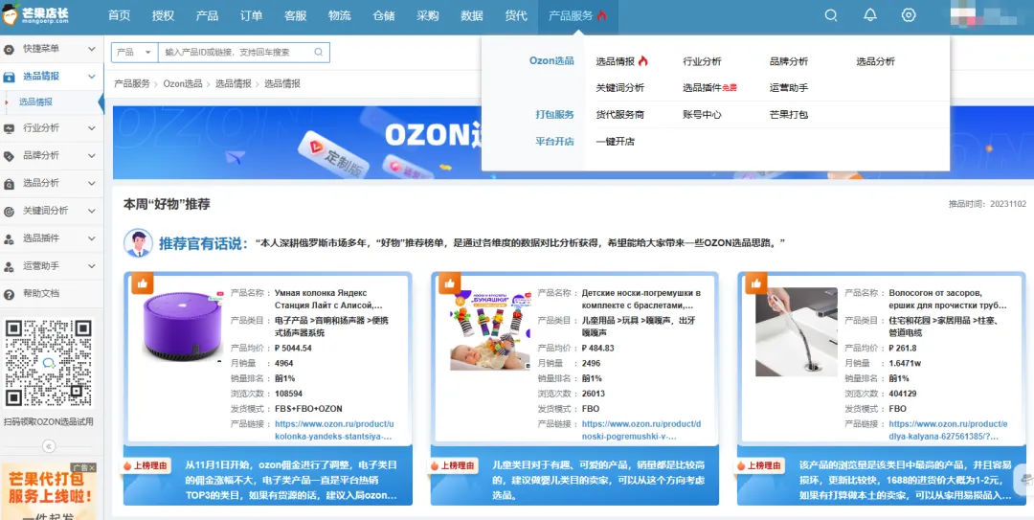Screen dimensions: 1034x520
Task: Open baby socks ozon.ru product link
Action: (x=641, y=430)
